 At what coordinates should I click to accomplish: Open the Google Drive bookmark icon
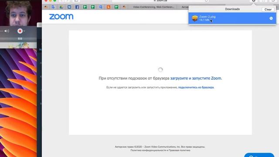pos(61,7)
